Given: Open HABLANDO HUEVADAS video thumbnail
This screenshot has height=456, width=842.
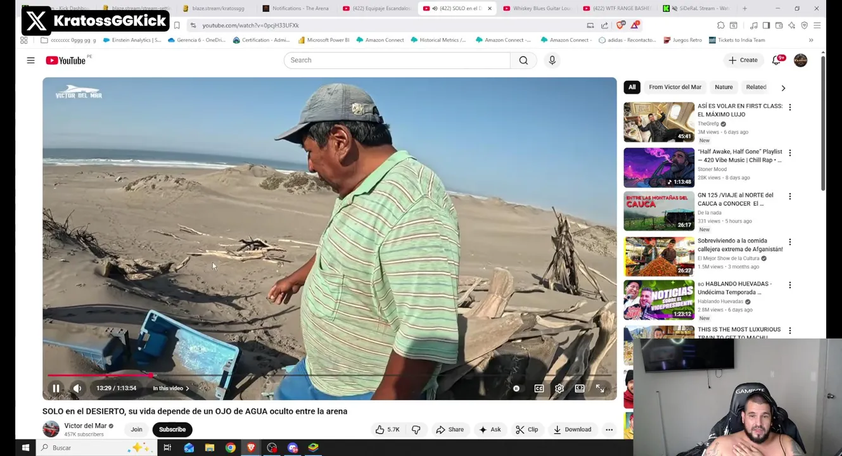Looking at the screenshot, I should coord(659,300).
